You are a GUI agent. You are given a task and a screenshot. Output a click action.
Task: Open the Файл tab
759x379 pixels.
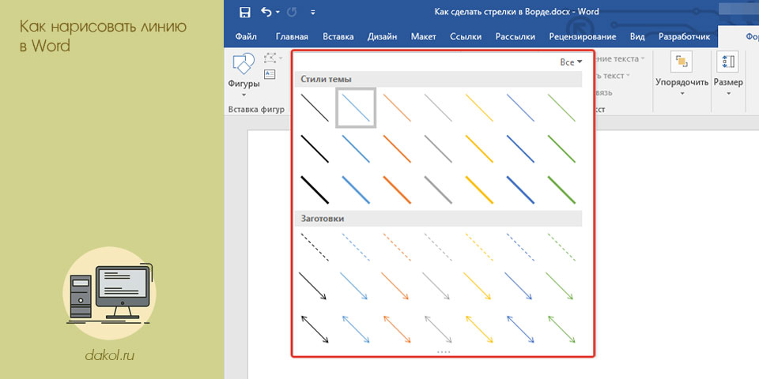click(x=246, y=37)
